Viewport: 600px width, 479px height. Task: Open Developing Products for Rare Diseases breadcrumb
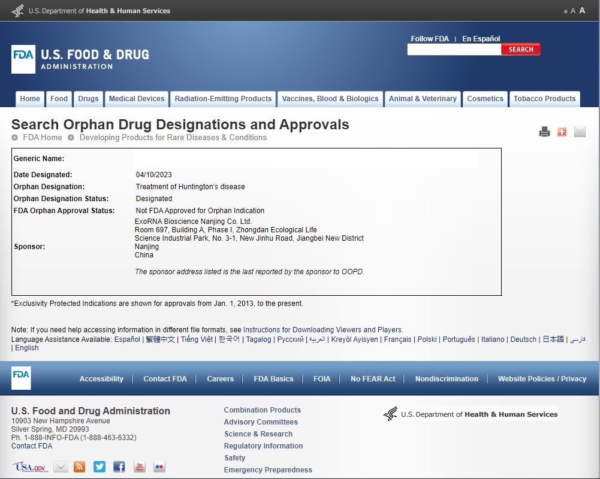click(173, 137)
